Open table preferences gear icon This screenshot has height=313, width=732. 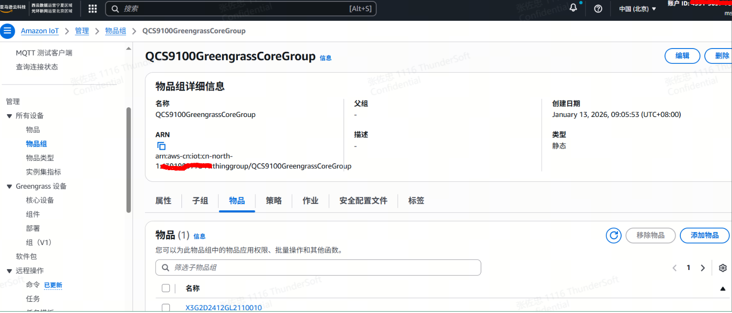tap(723, 268)
